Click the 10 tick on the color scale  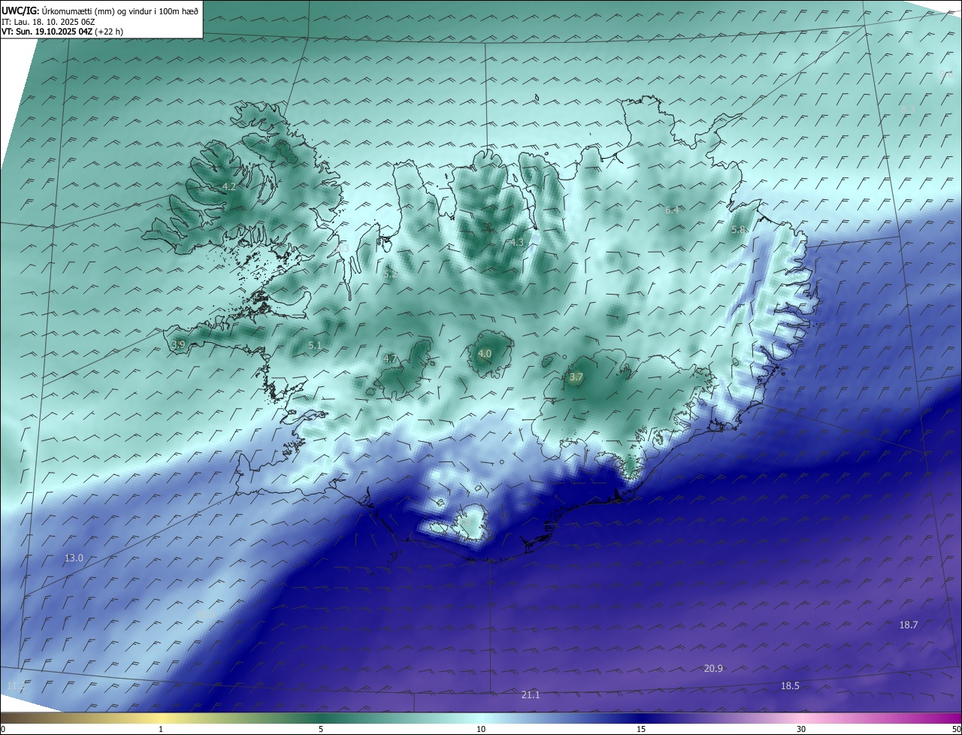pyautogui.click(x=481, y=729)
